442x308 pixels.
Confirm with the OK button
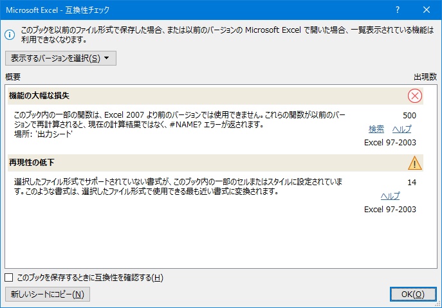pos(413,294)
